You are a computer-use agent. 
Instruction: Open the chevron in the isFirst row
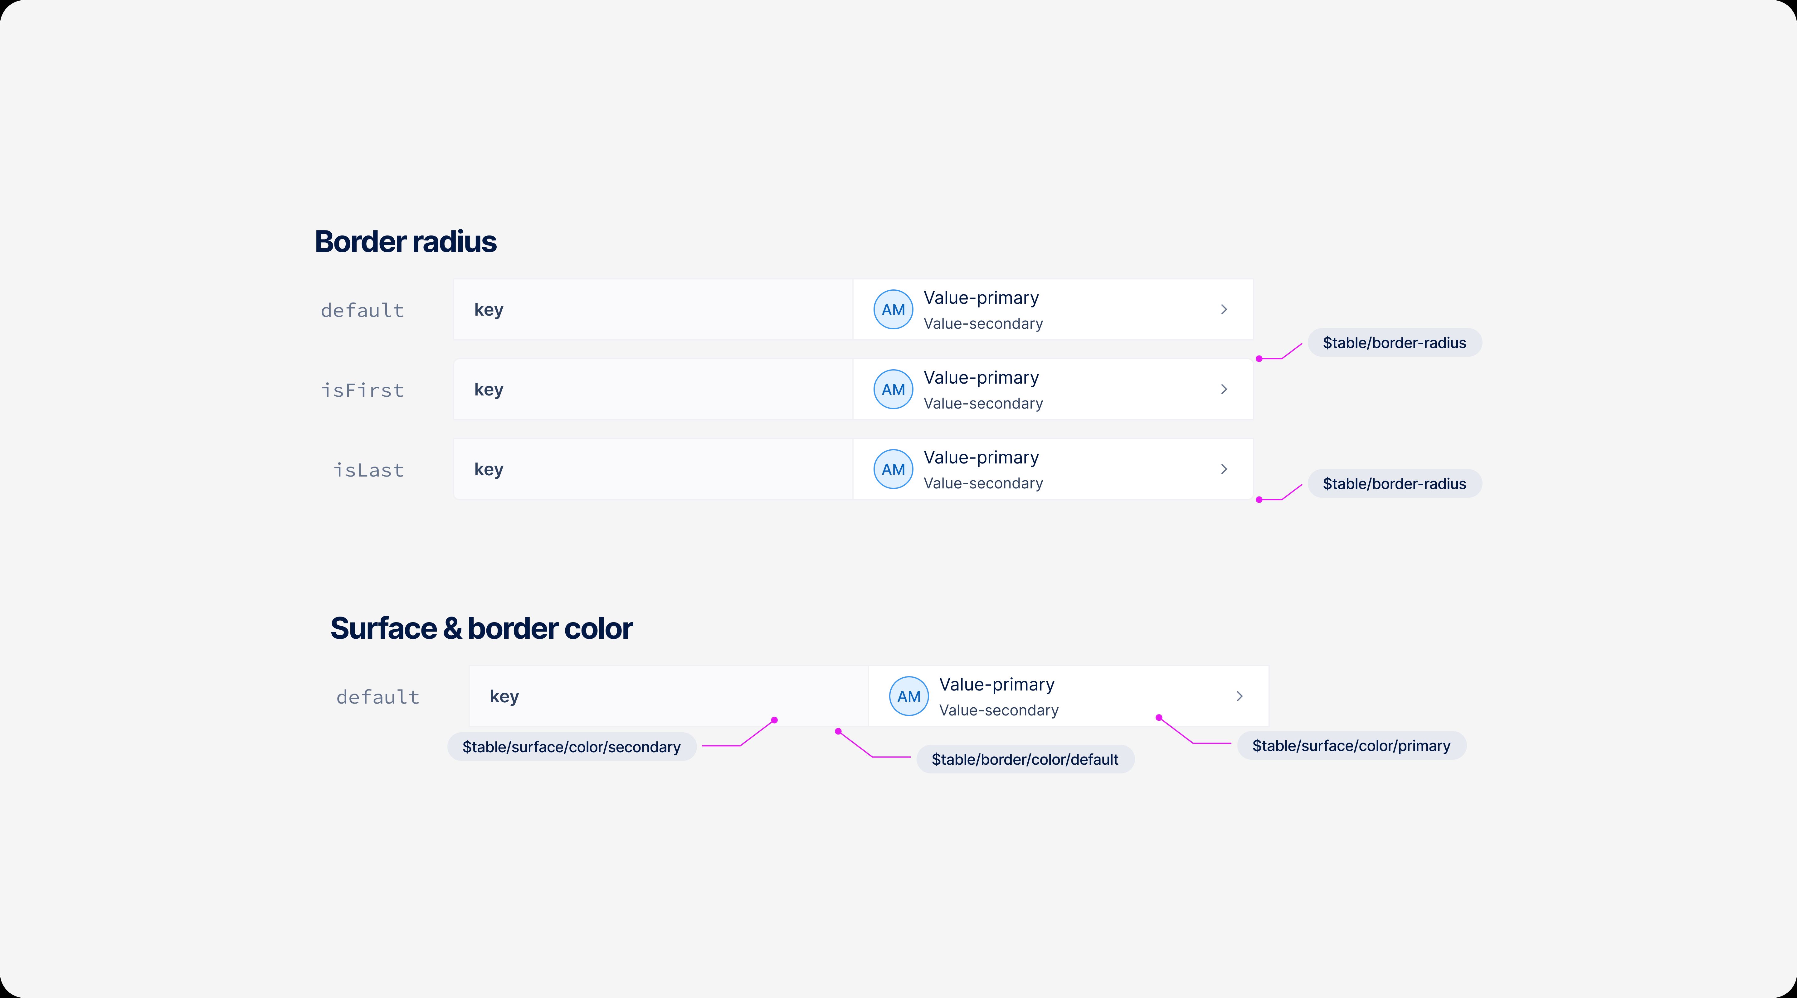1224,389
